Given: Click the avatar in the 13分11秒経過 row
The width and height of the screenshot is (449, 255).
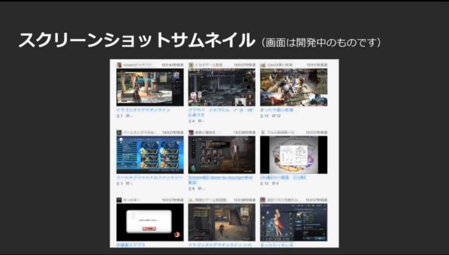Looking at the screenshot, I should click(x=263, y=65).
